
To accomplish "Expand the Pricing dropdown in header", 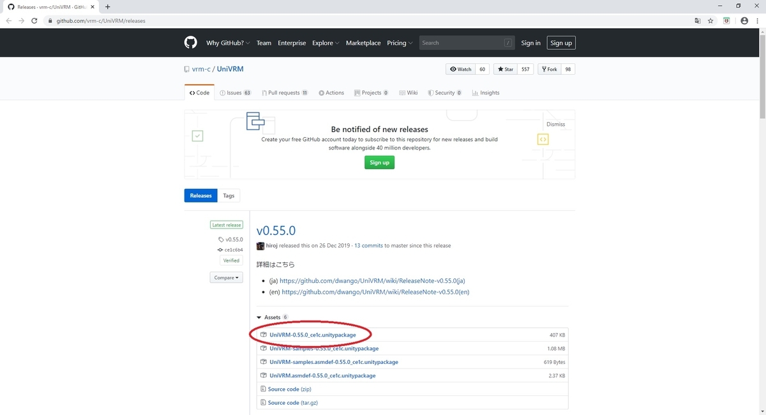I will click(x=400, y=43).
